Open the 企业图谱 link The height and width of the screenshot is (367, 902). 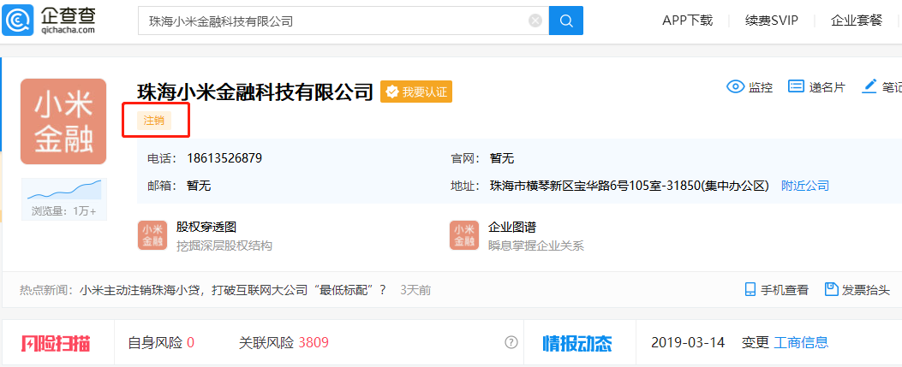(512, 228)
